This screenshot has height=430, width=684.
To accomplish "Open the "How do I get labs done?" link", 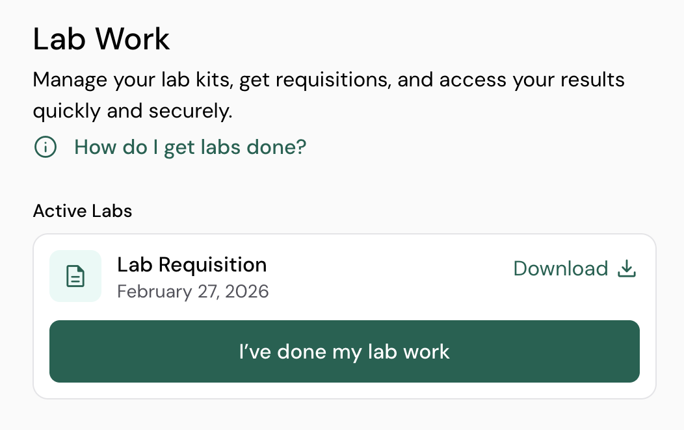I will tap(190, 147).
